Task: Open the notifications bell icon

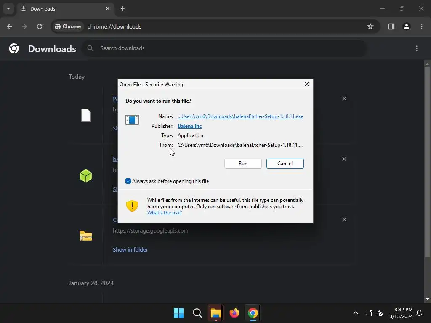Action: pyautogui.click(x=420, y=313)
